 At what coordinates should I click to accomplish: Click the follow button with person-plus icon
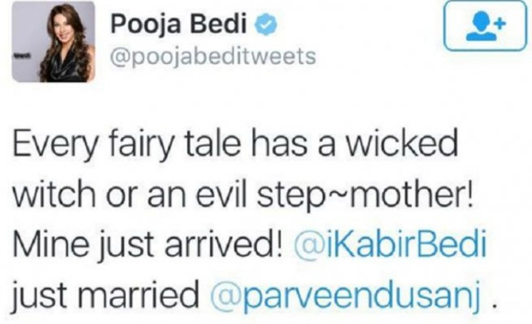486,26
